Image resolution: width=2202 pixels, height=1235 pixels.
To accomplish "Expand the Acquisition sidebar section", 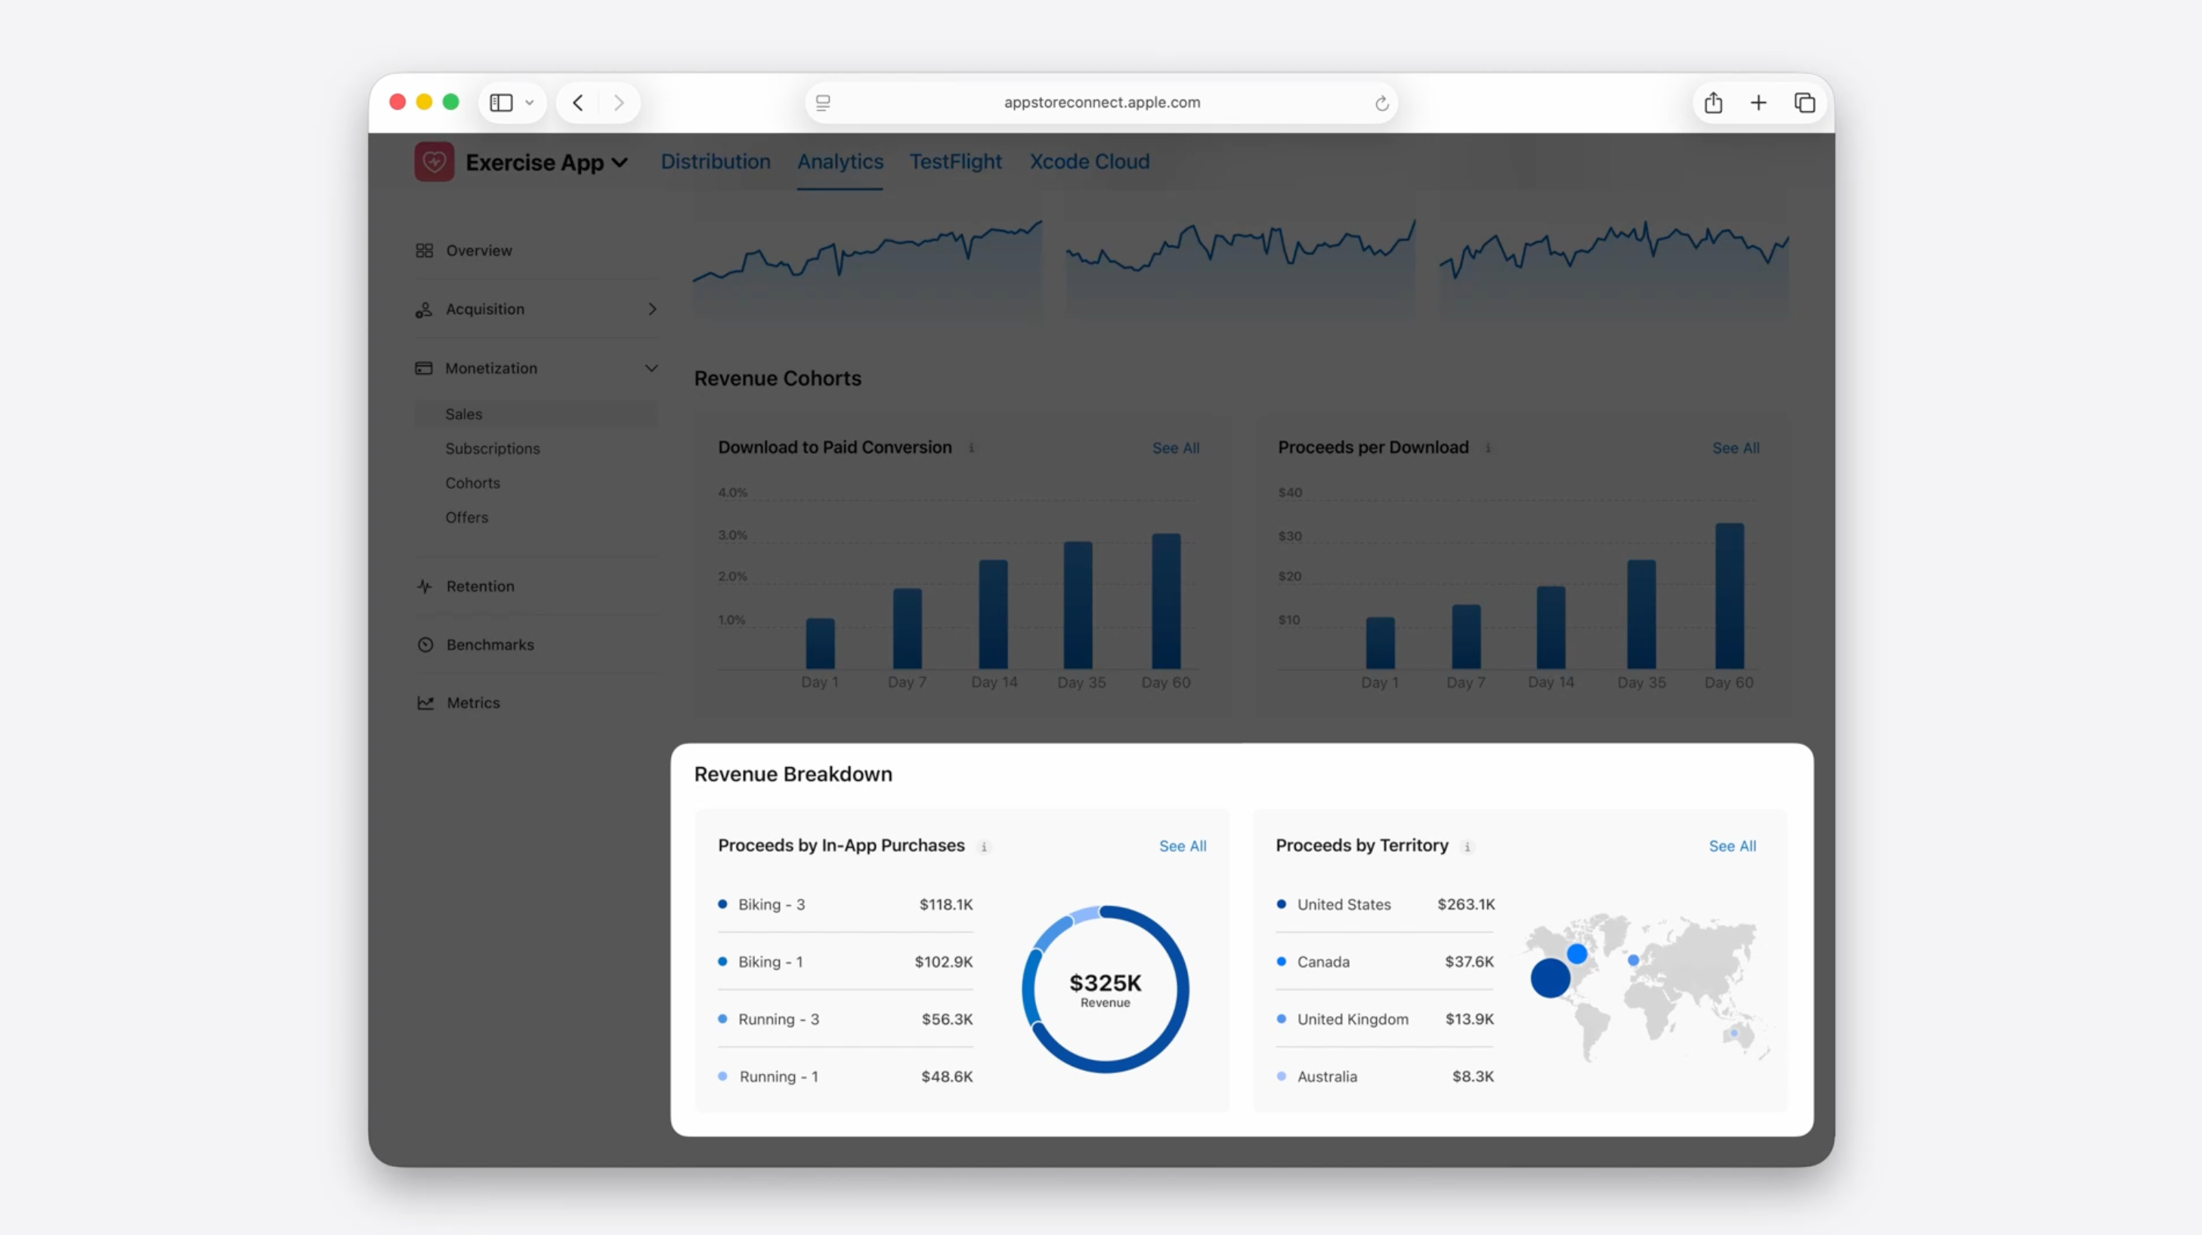I will 652,308.
